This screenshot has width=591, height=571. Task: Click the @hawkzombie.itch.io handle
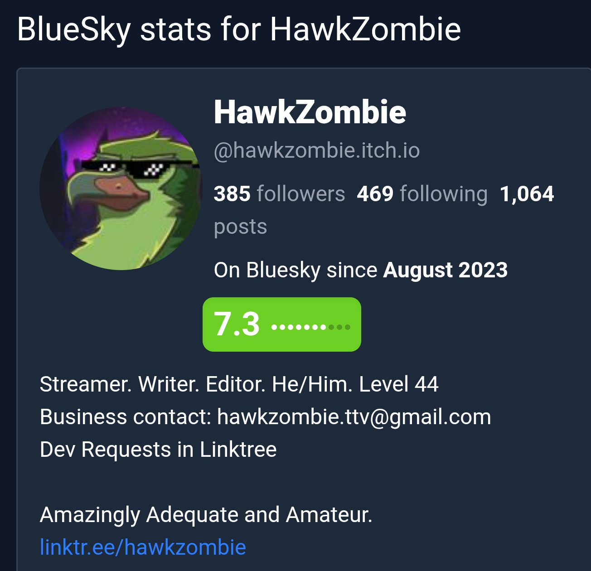317,150
